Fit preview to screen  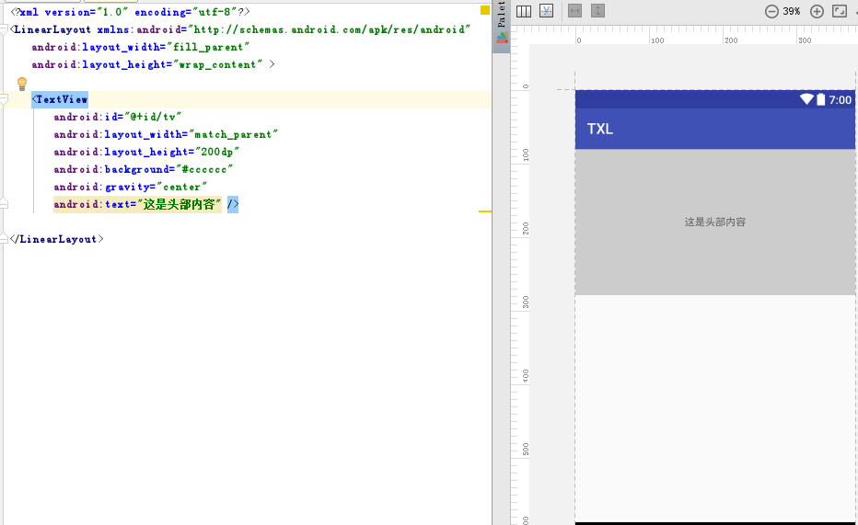click(x=840, y=11)
